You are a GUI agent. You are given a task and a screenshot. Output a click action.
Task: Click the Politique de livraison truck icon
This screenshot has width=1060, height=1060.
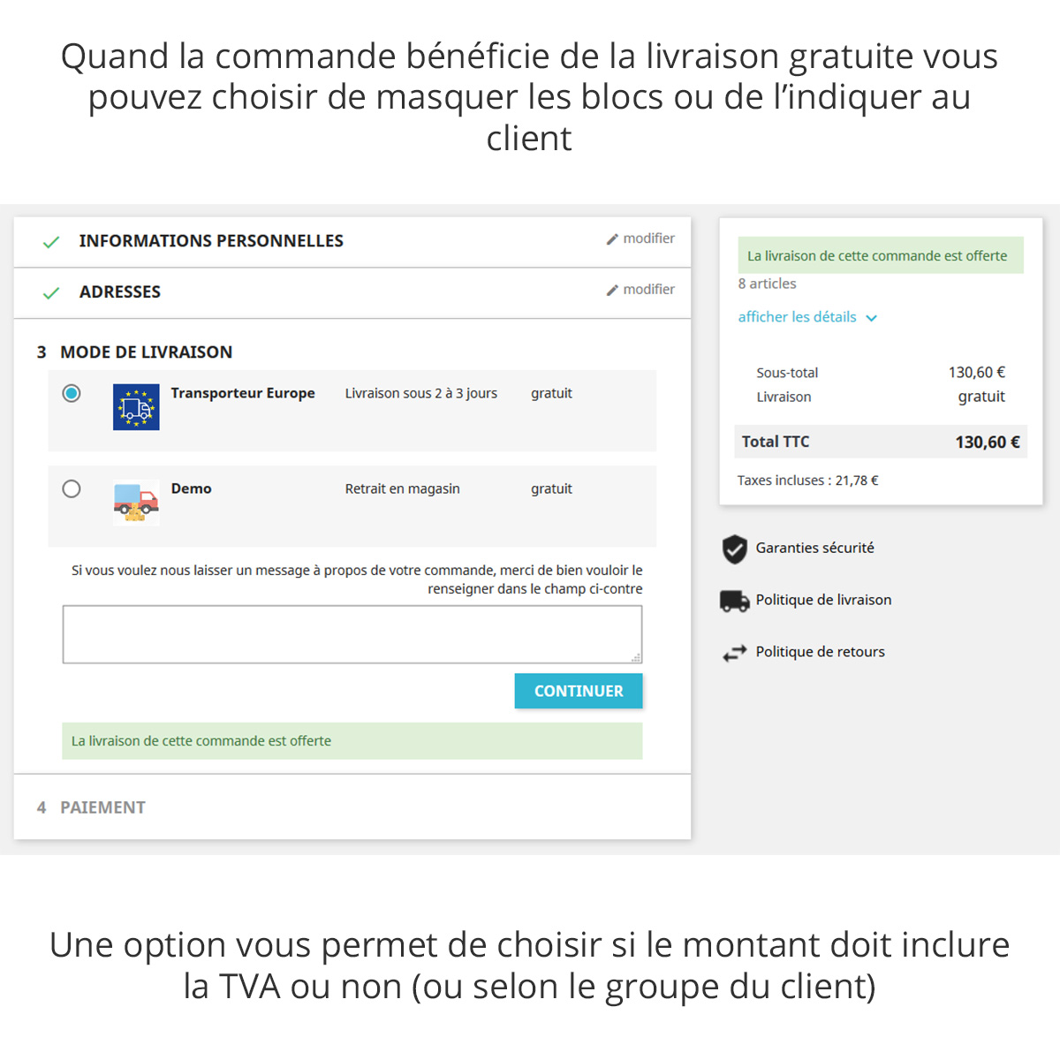pos(734,601)
